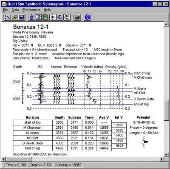This screenshot has height=169, width=170.
Task: Open the Preferences menu
Action: coord(31,10)
